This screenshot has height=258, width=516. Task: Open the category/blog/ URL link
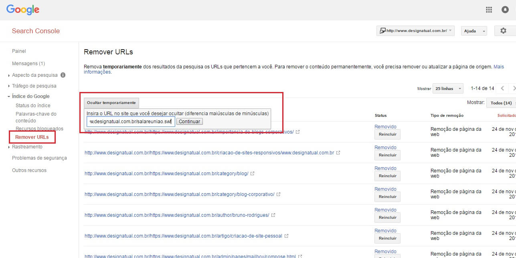(x=166, y=174)
